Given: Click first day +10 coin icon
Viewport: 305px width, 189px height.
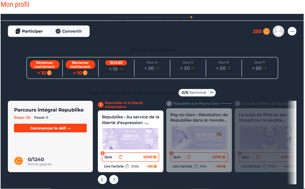Looking at the screenshot, I should 49,73.
